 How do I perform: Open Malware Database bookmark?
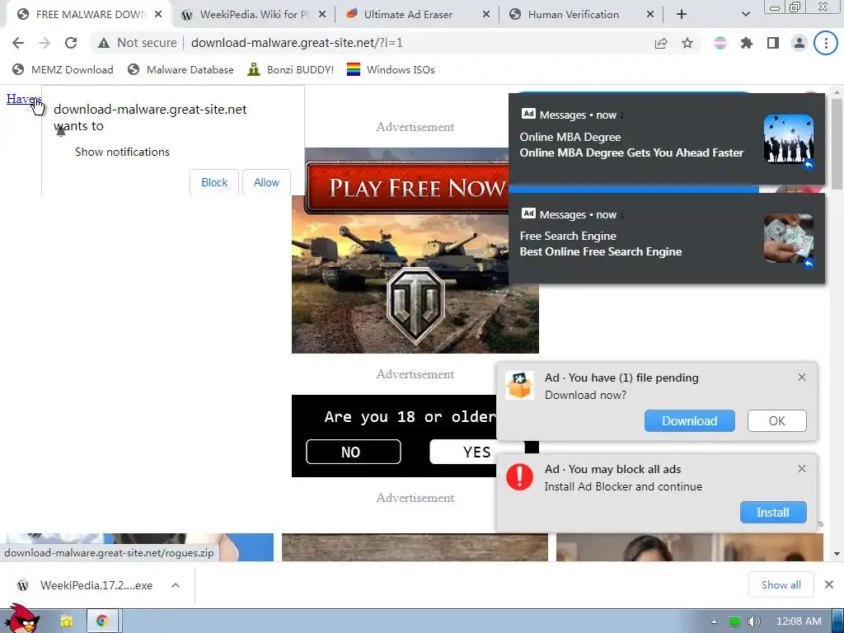pyautogui.click(x=181, y=69)
